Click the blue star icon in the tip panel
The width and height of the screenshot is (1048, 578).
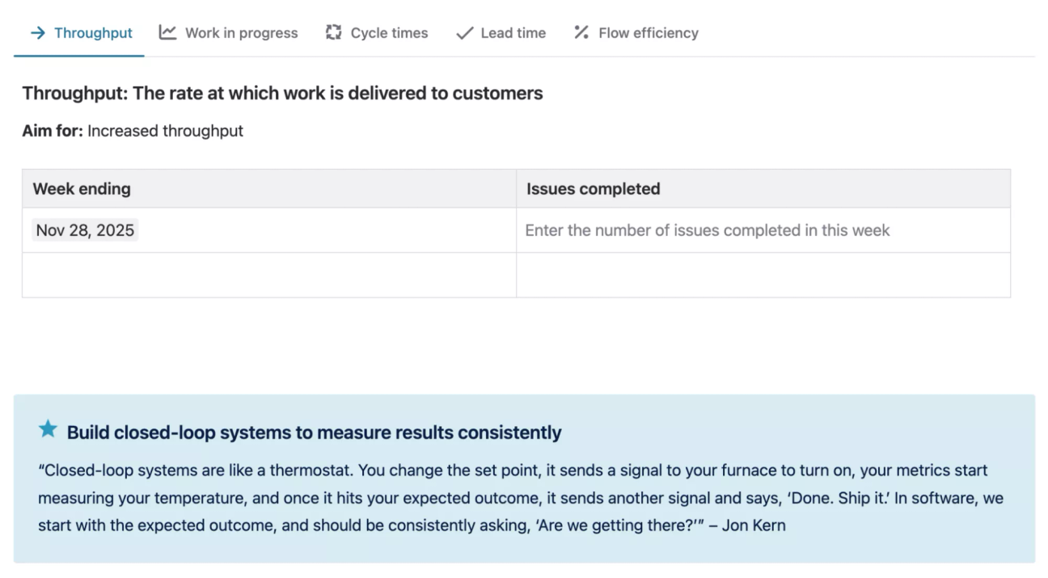[x=48, y=429]
